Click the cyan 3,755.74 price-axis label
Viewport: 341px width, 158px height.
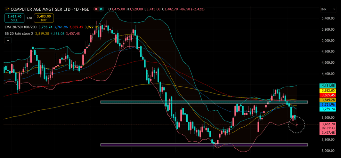pyautogui.click(x=328, y=109)
